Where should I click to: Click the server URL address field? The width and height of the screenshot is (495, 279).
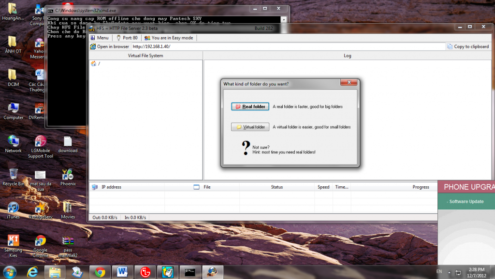pyautogui.click(x=288, y=47)
